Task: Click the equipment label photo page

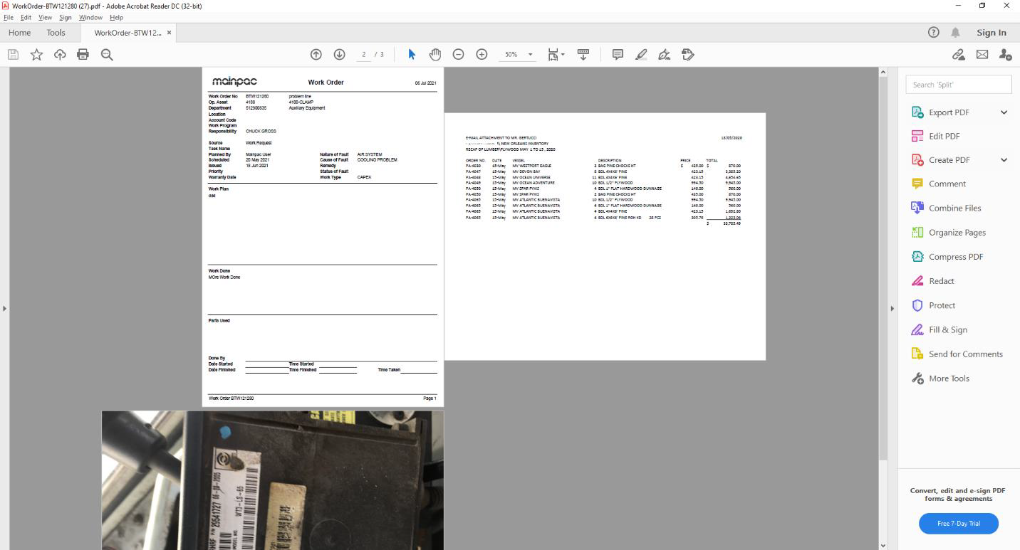Action: (273, 480)
